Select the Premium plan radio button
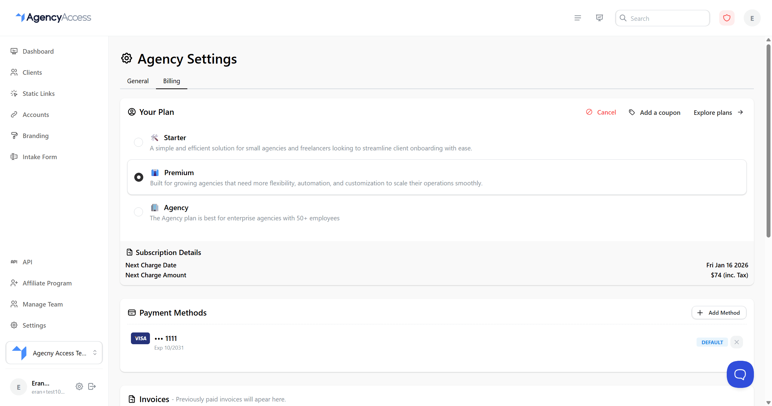 [x=138, y=177]
